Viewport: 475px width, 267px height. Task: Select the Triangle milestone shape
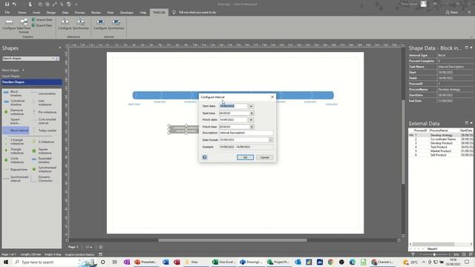point(14,151)
